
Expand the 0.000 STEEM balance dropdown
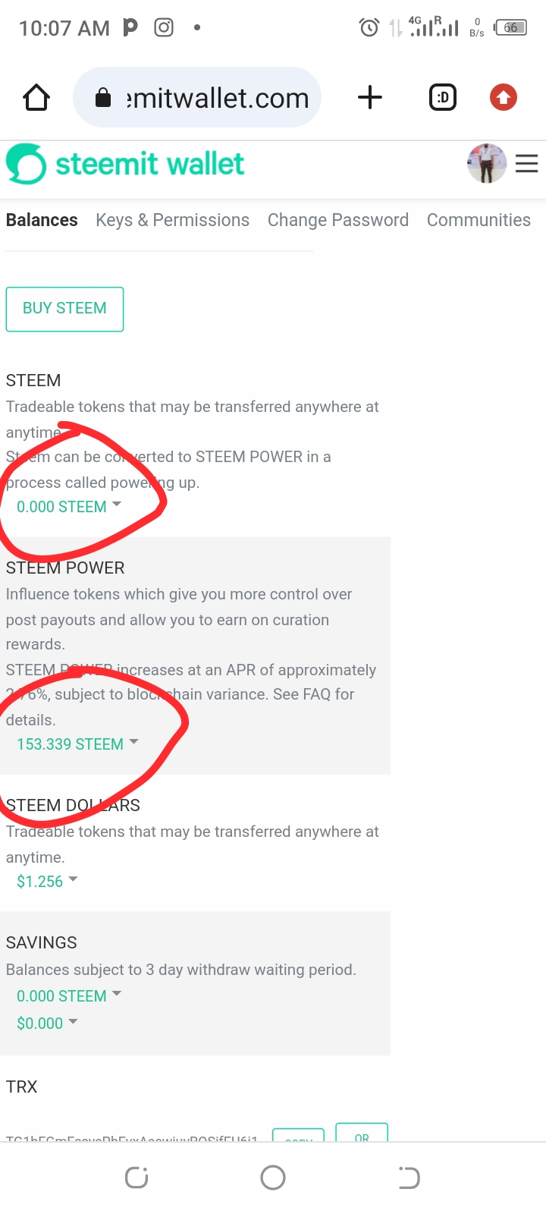click(x=69, y=507)
